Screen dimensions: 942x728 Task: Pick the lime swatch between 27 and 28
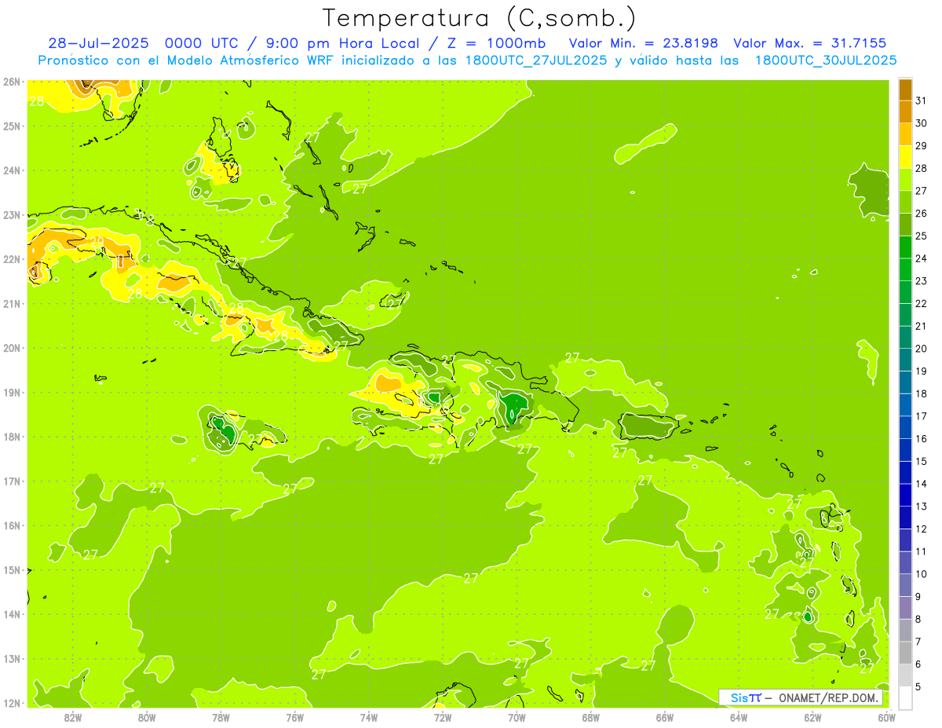tap(905, 179)
